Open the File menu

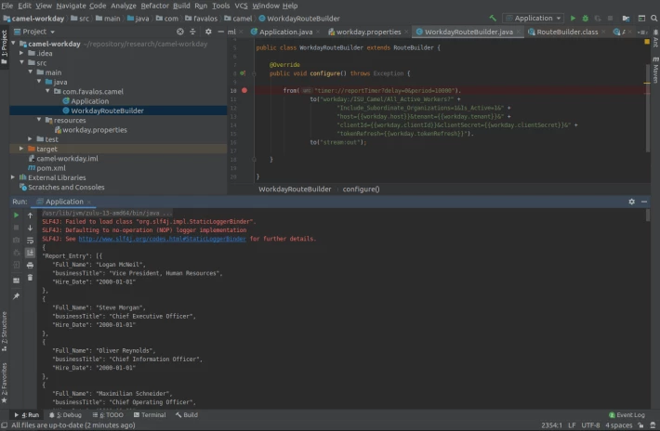pyautogui.click(x=7, y=6)
